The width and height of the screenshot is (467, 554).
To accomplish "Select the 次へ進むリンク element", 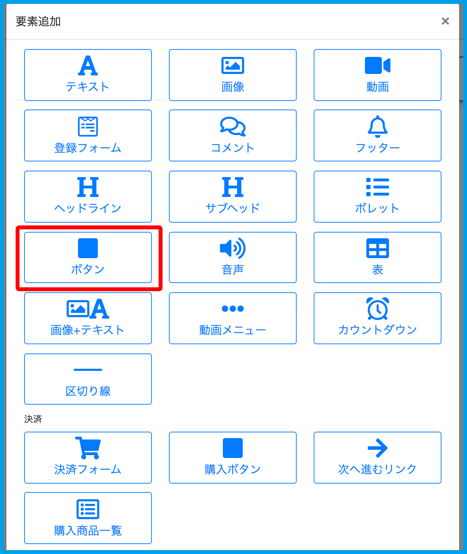I will point(377,458).
